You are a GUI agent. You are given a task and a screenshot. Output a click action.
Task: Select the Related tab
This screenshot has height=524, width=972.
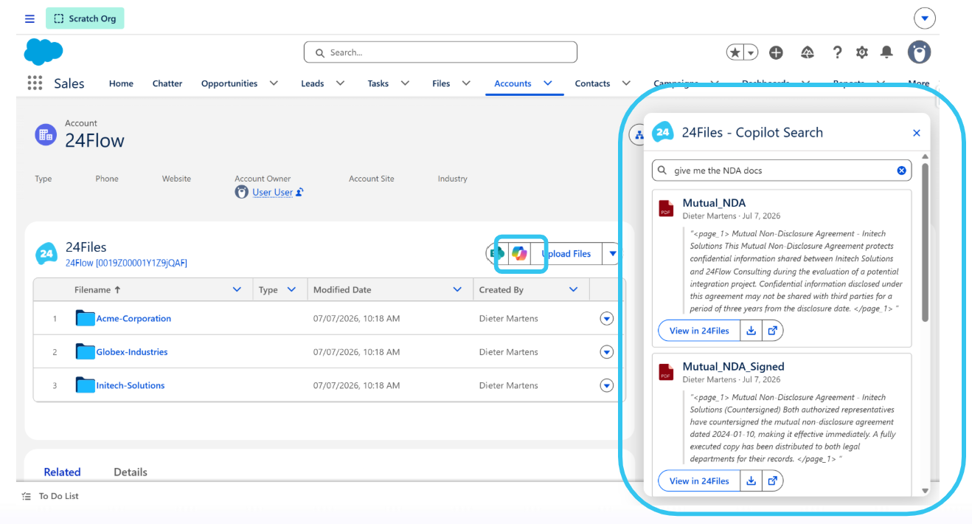pyautogui.click(x=62, y=472)
